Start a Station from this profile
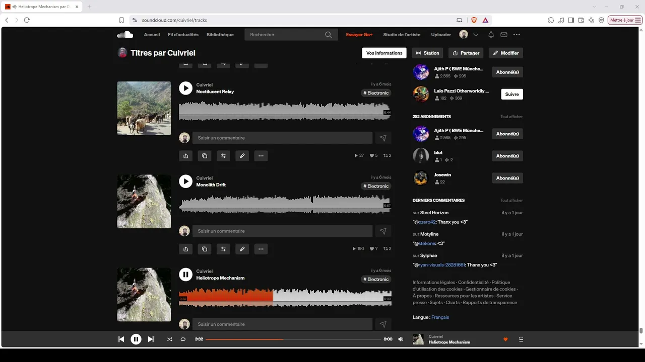645x362 pixels. point(428,53)
